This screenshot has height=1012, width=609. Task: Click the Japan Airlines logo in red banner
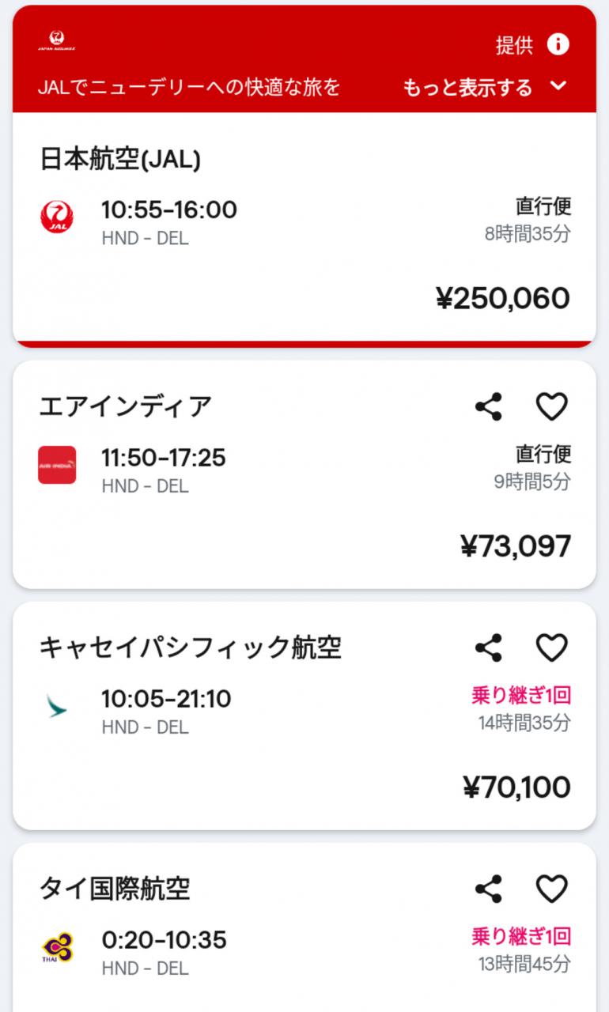pyautogui.click(x=56, y=41)
